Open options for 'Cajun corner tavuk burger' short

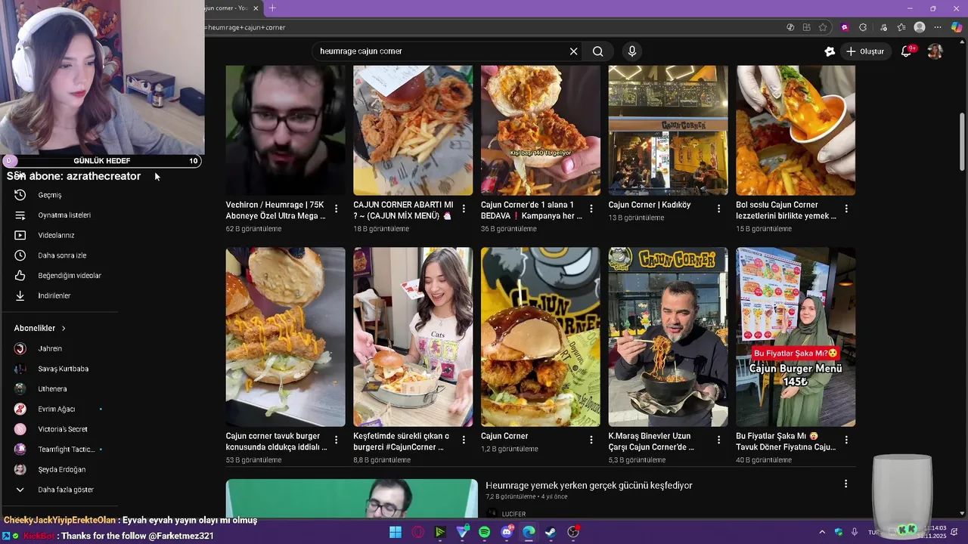[x=336, y=440]
